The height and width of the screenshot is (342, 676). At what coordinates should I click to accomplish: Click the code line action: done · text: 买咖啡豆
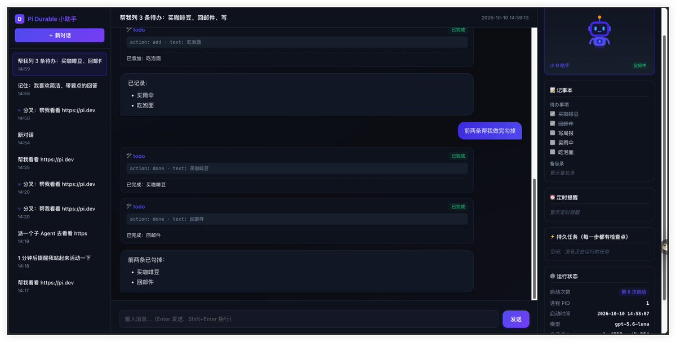[x=169, y=168]
